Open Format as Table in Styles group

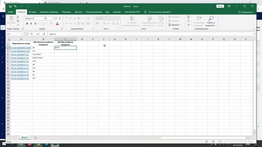tap(149, 21)
